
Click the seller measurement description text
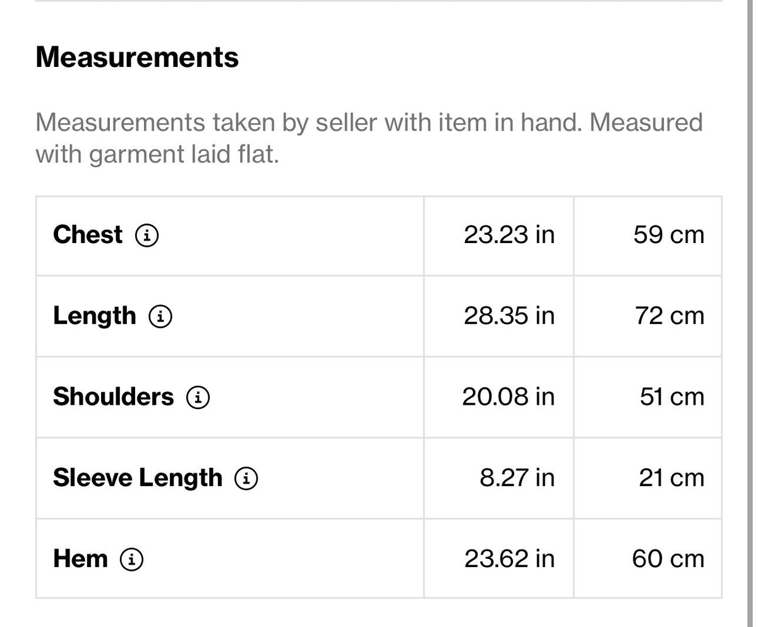pyautogui.click(x=369, y=138)
